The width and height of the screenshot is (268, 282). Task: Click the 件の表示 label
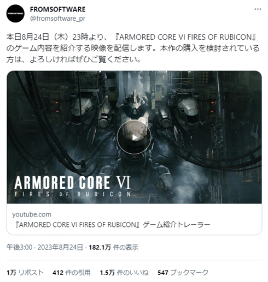coord(126,247)
